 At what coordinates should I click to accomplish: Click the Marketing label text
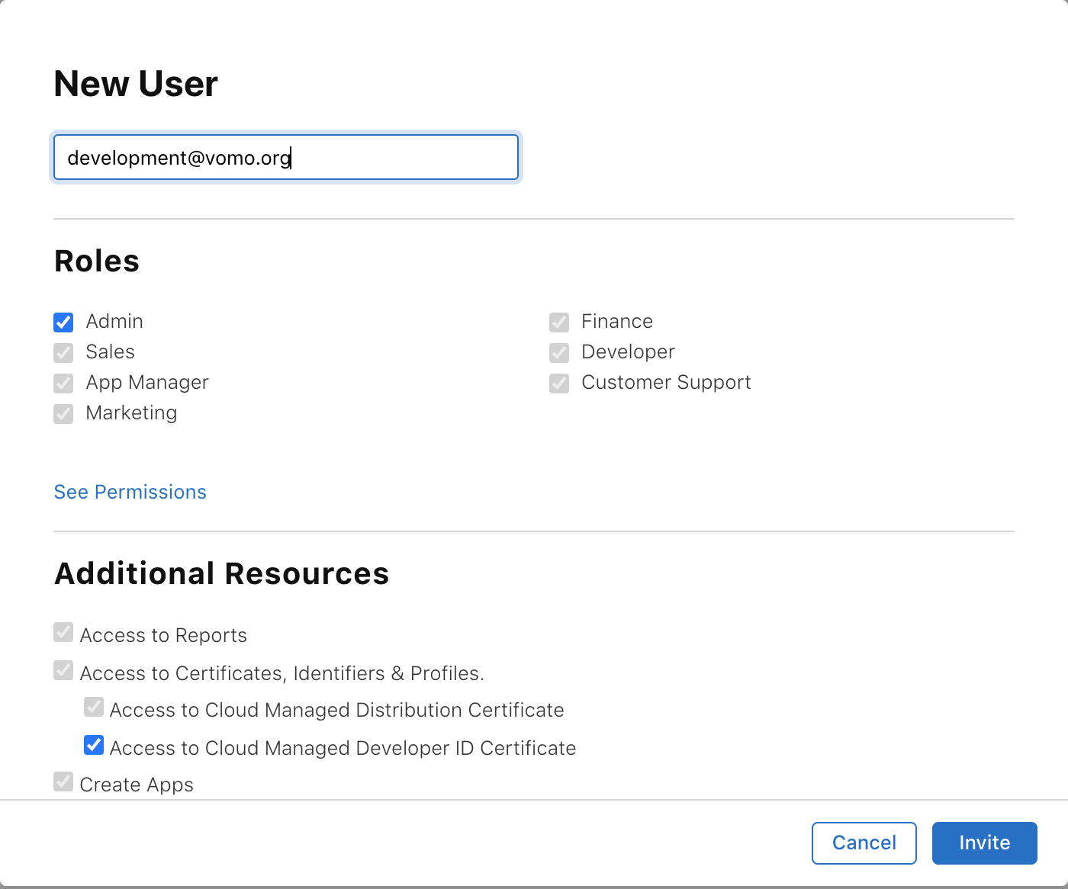pos(131,413)
